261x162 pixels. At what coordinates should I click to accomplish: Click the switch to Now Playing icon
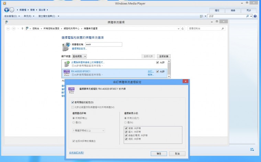pyautogui.click(x=252, y=149)
